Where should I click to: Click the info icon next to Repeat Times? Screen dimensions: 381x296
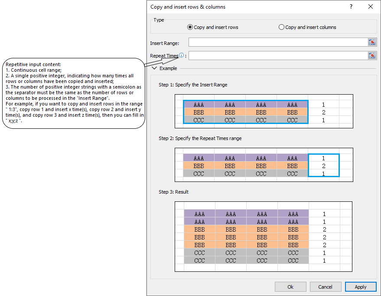pyautogui.click(x=181, y=54)
